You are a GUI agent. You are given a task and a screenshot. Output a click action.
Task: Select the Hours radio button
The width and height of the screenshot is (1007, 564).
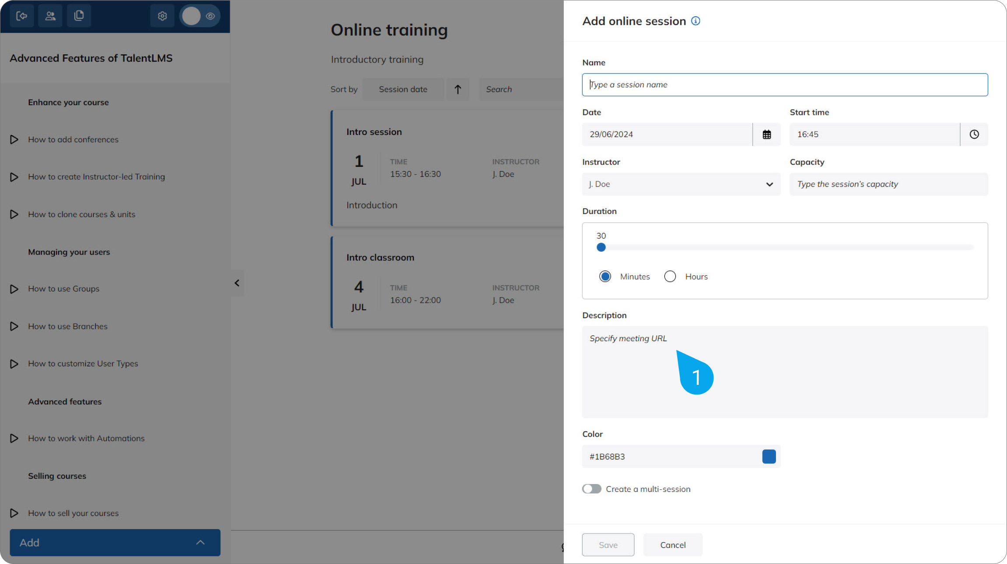coord(670,276)
